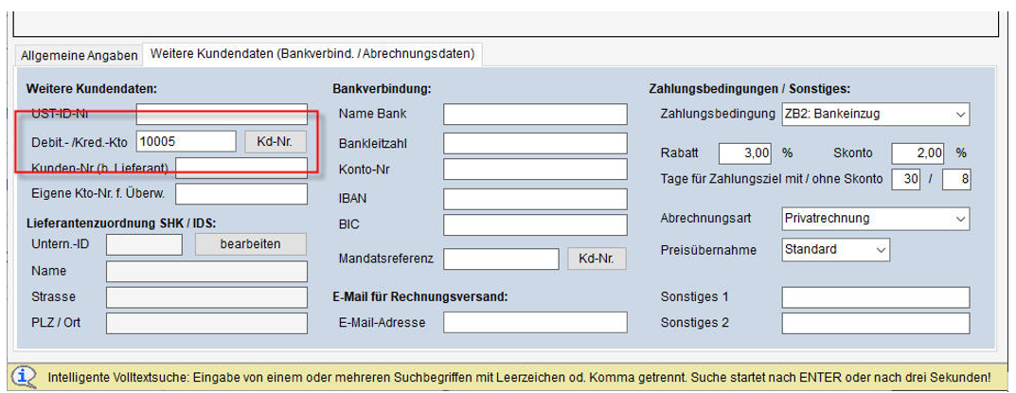1016x393 pixels.
Task: Click the Sonstiges 1 field
Action: pos(876,296)
